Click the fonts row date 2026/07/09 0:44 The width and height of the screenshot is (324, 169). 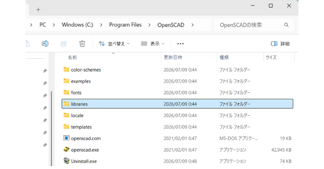pos(180,93)
